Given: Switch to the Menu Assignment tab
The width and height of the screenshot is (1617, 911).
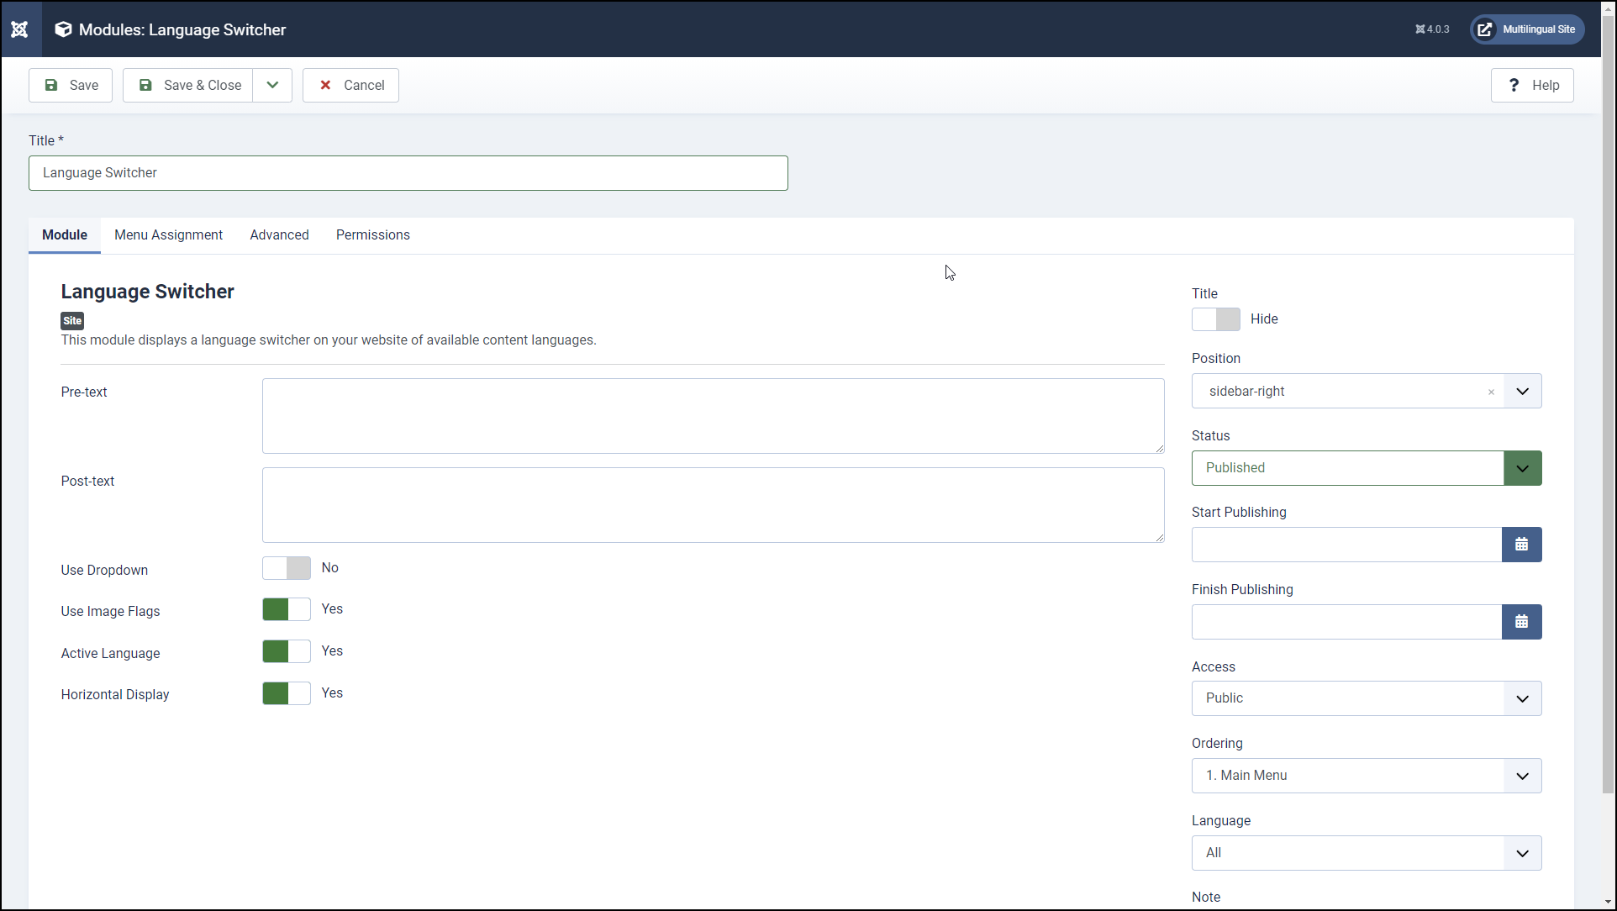Looking at the screenshot, I should pos(168,234).
